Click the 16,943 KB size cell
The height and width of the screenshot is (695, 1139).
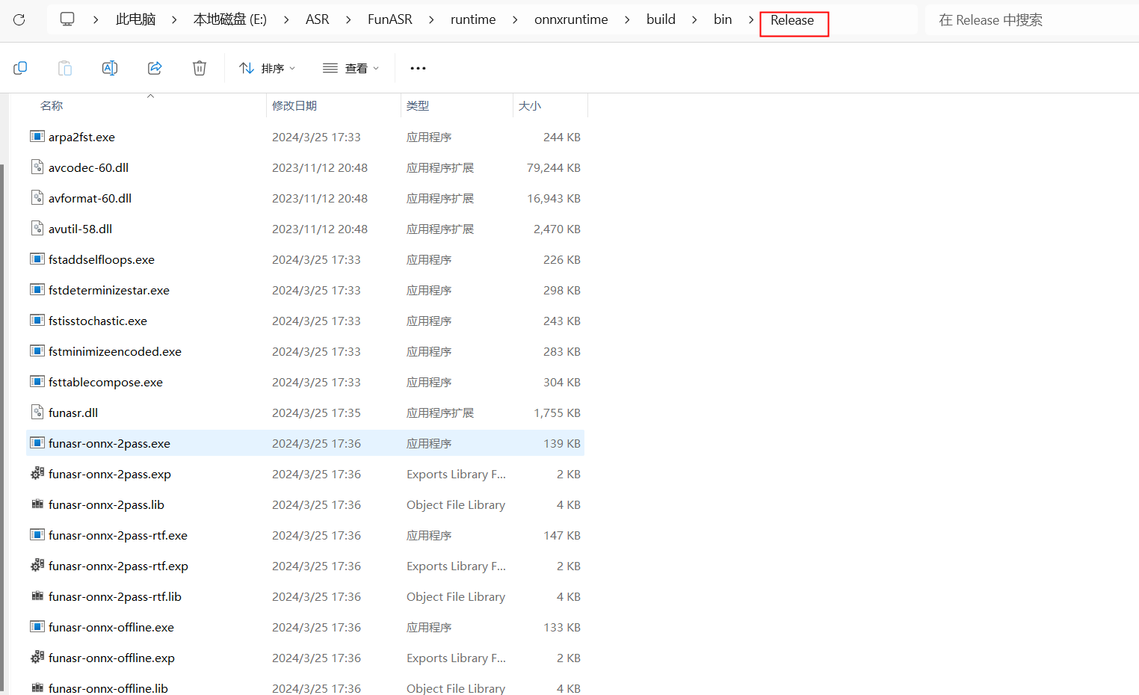pos(554,198)
